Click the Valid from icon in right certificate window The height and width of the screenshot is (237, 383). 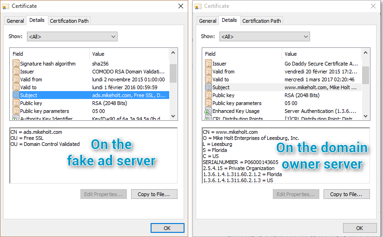click(x=208, y=72)
